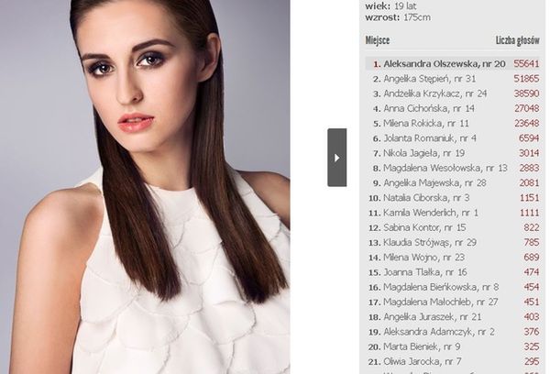This screenshot has width=550, height=374.
Task: Select Joanna Tlałka, nr 16
Action: [x=425, y=272]
